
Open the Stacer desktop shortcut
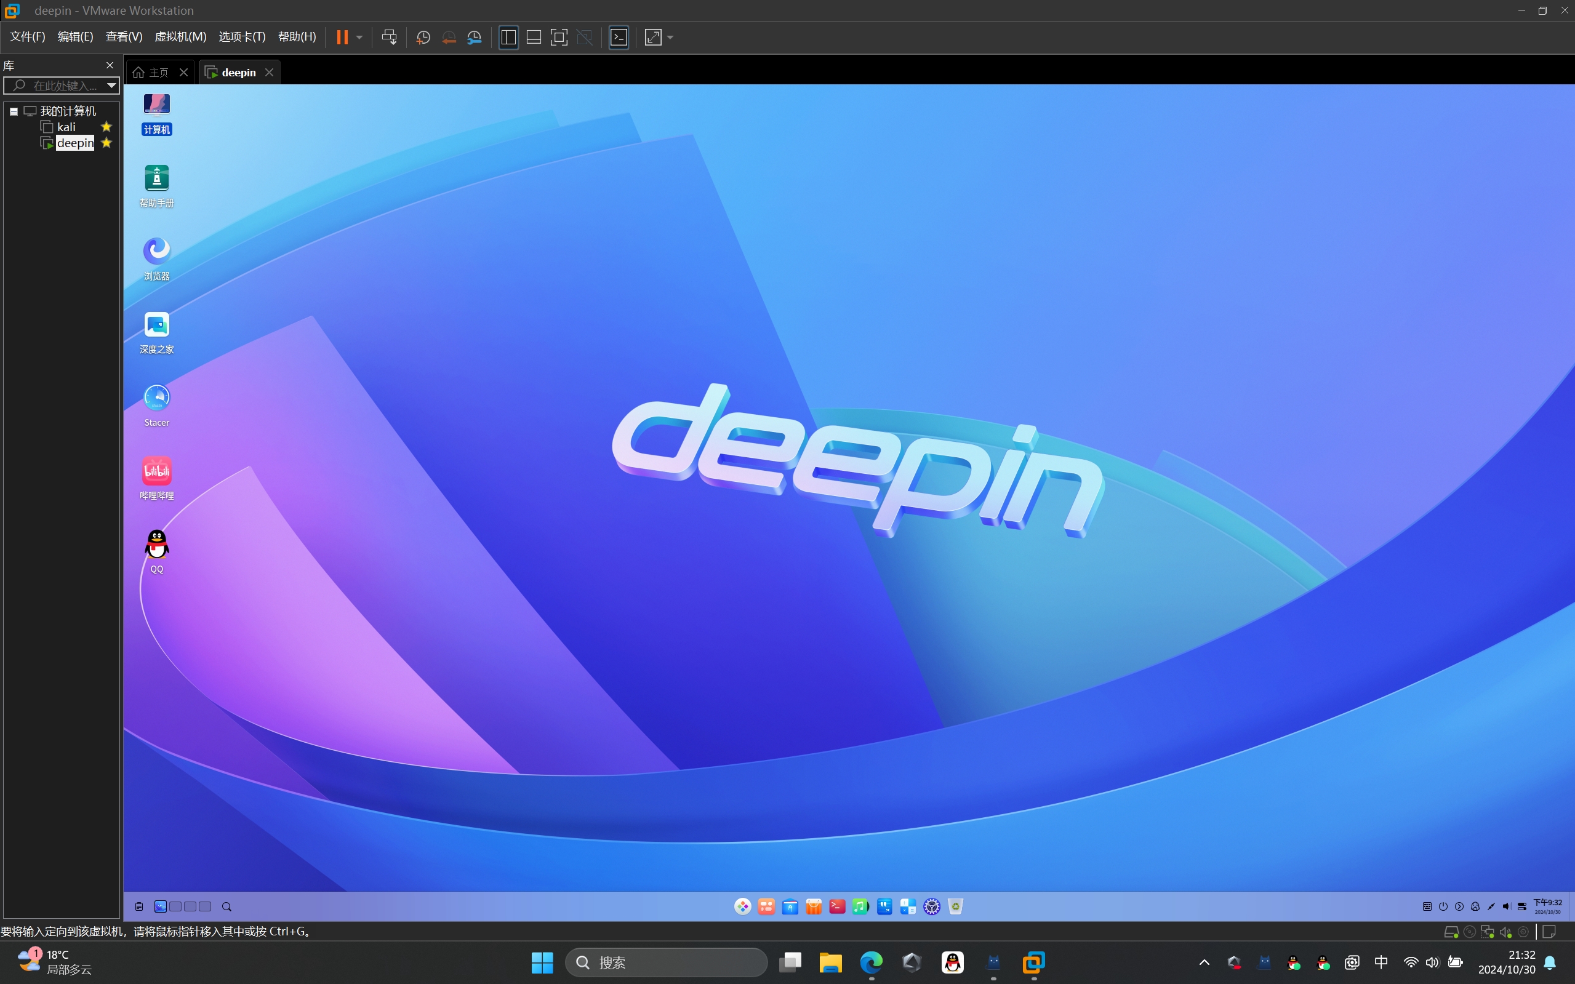[x=157, y=406]
